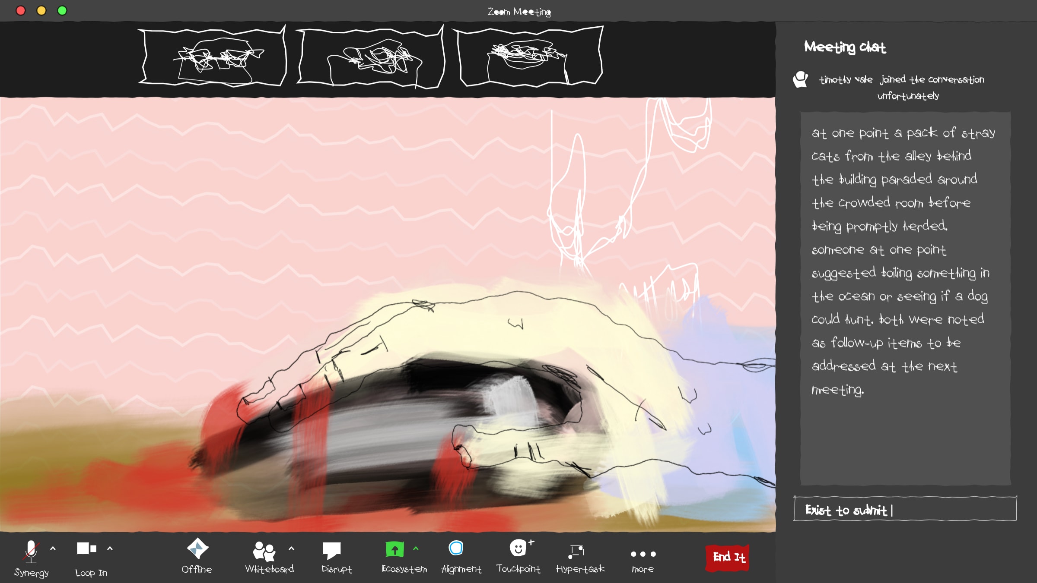This screenshot has width=1037, height=583.
Task: Click the Meeting chat panel title
Action: coord(845,47)
